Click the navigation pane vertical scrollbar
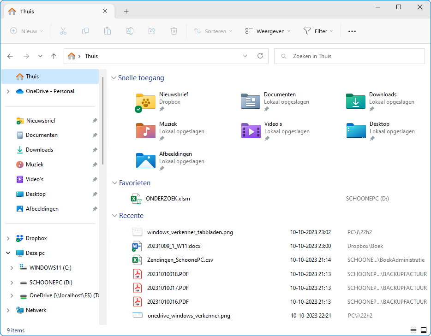This screenshot has width=431, height=336. pyautogui.click(x=103, y=121)
